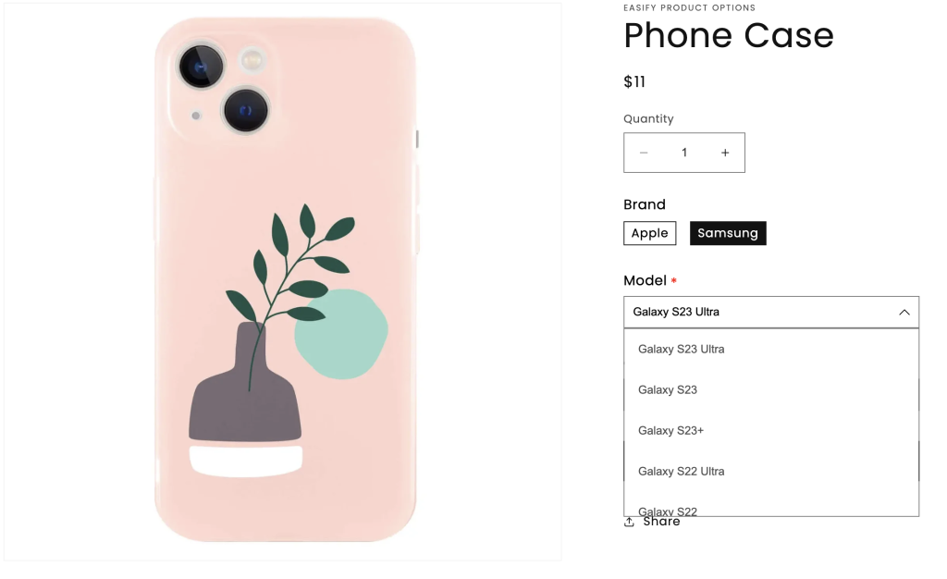Decrease quantity with the minus icon
The width and height of the screenshot is (947, 579).
644,153
